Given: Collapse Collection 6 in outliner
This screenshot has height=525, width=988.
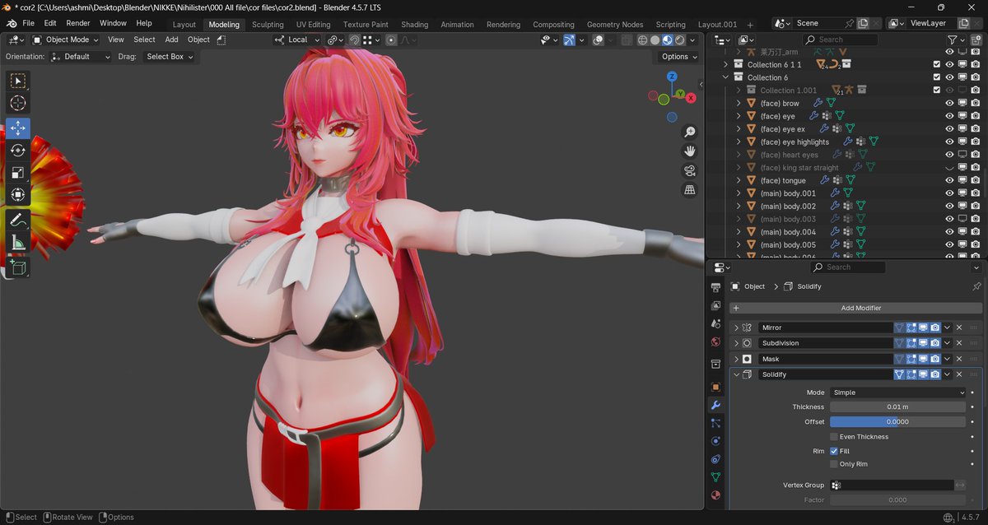Looking at the screenshot, I should (725, 77).
